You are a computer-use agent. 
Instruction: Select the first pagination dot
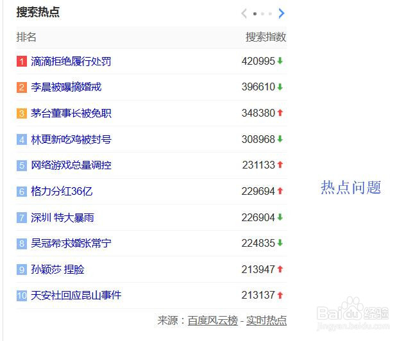(255, 13)
